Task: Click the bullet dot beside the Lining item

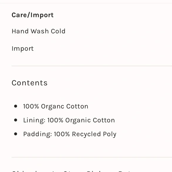Action: 16,120
